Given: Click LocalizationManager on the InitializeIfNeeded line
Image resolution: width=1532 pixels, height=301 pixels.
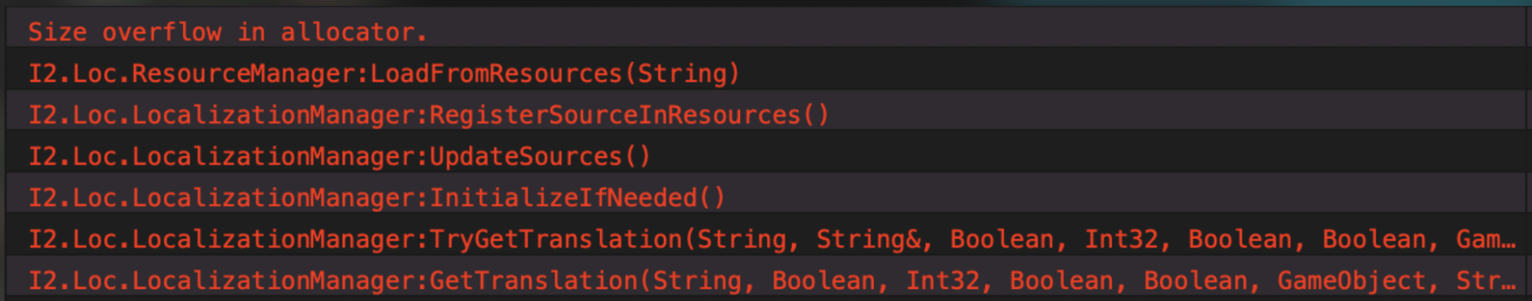Looking at the screenshot, I should click(x=279, y=198).
